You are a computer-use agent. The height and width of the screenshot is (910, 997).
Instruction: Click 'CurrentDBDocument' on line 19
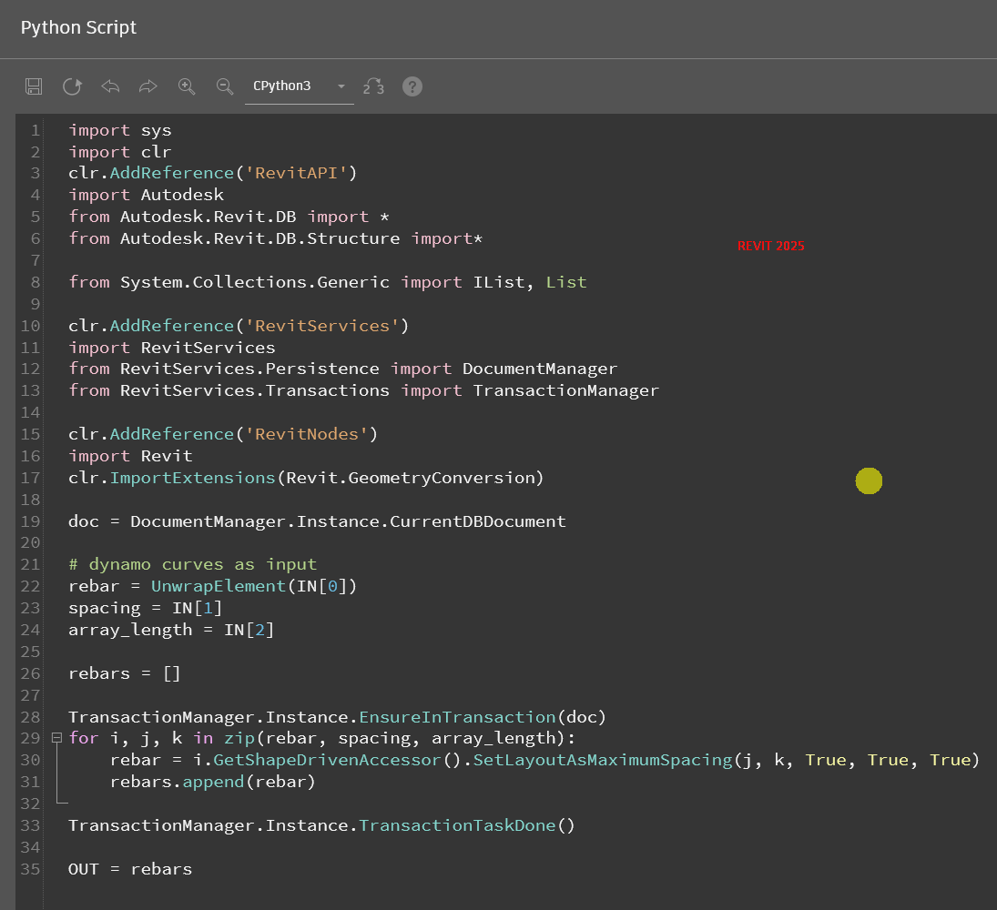point(477,521)
